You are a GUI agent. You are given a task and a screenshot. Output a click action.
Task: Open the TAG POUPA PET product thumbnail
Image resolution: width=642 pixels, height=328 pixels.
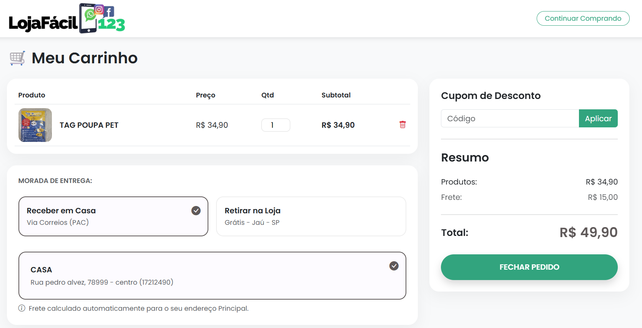tap(35, 125)
